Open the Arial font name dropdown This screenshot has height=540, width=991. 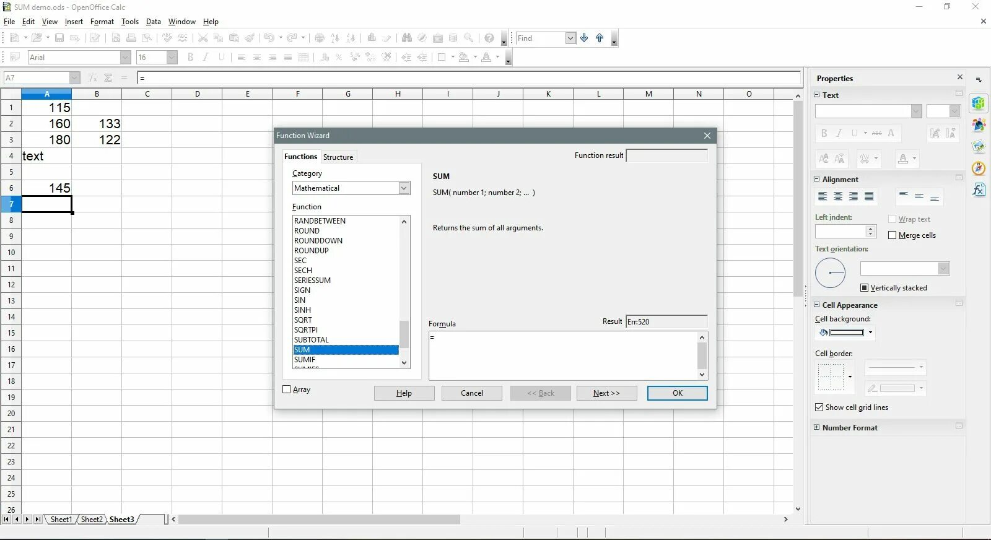coord(125,58)
